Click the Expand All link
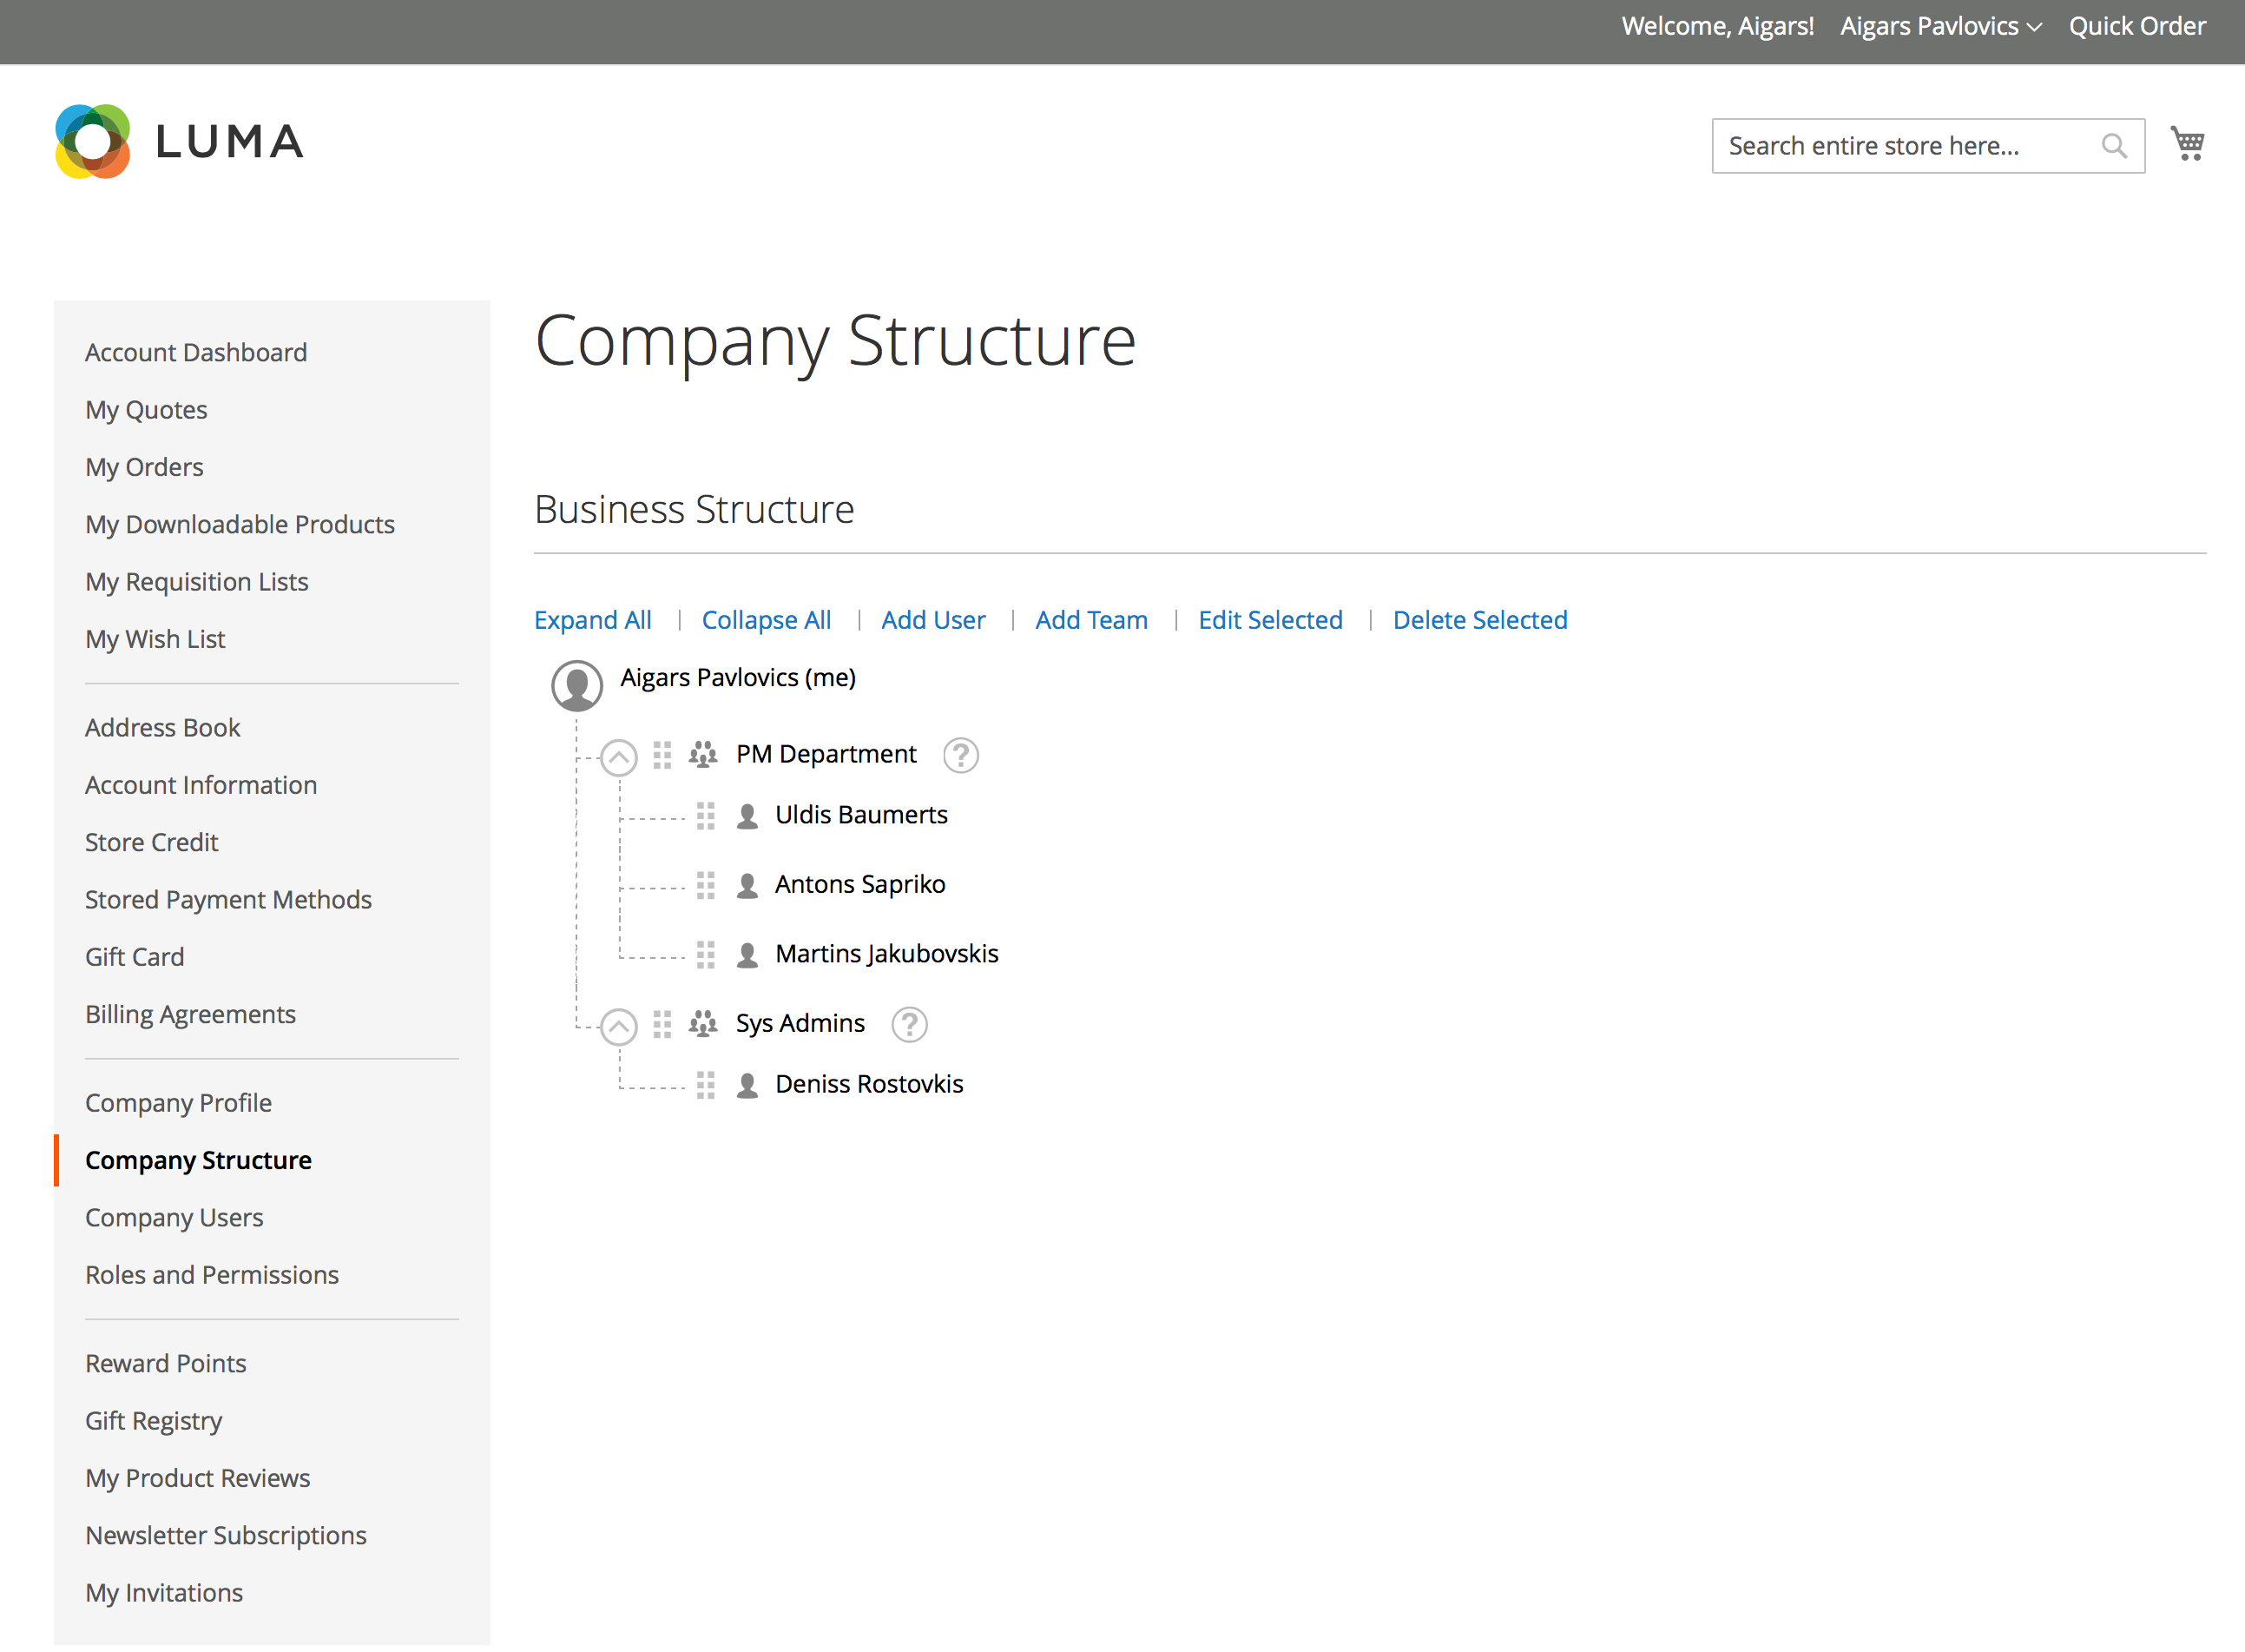The height and width of the screenshot is (1652, 2245). [x=593, y=620]
